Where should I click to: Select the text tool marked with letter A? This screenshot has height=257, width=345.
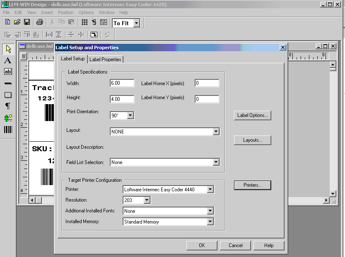[8, 61]
